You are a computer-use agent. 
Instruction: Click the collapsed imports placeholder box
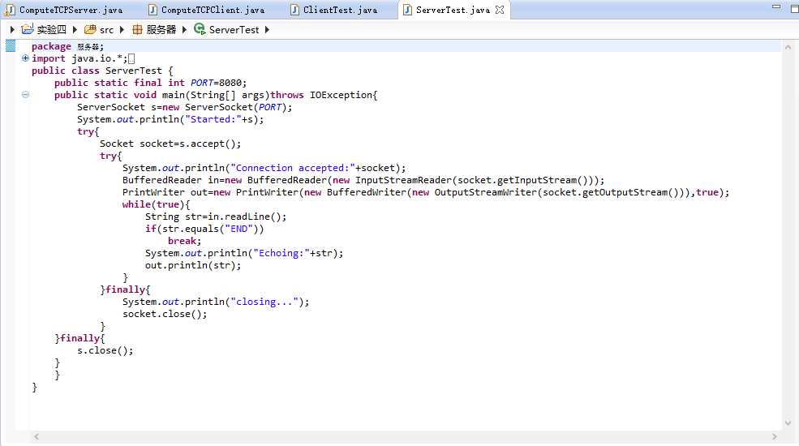131,58
